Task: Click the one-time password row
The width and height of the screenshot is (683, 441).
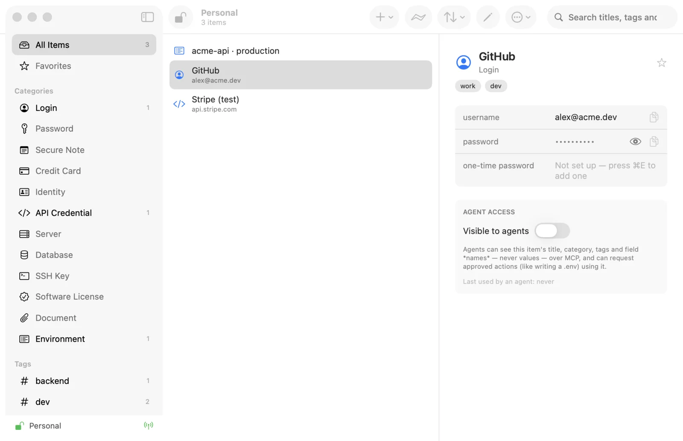Action: 561,170
